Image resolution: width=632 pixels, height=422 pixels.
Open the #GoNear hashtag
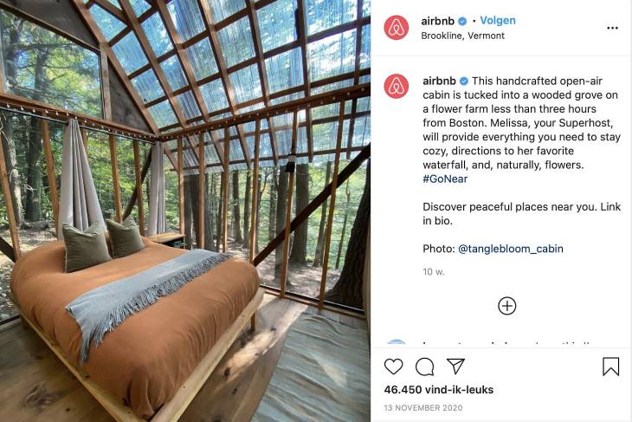(445, 179)
